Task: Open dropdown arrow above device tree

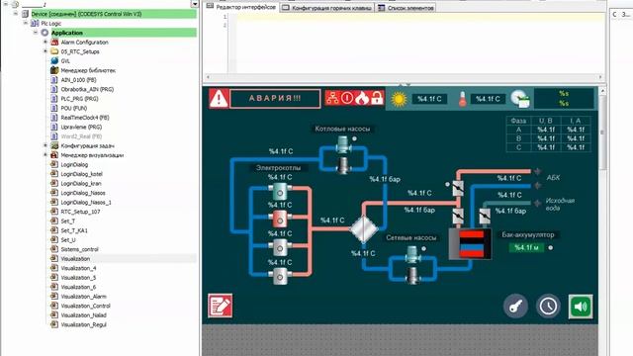Action: [195, 4]
